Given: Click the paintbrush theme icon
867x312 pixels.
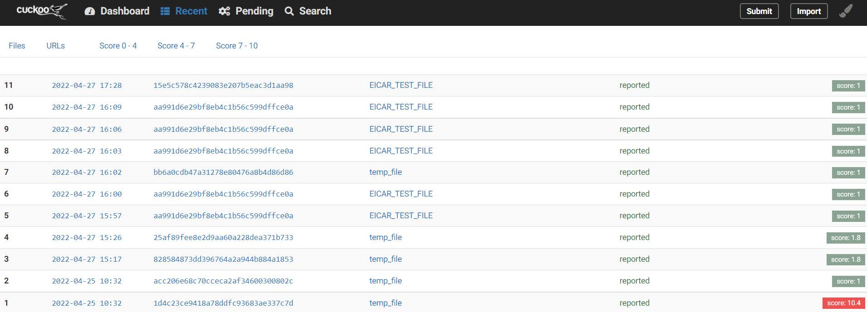Looking at the screenshot, I should (846, 11).
